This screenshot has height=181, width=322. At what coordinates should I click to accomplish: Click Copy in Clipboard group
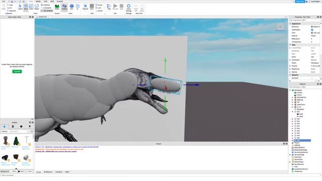pyautogui.click(x=10, y=5)
